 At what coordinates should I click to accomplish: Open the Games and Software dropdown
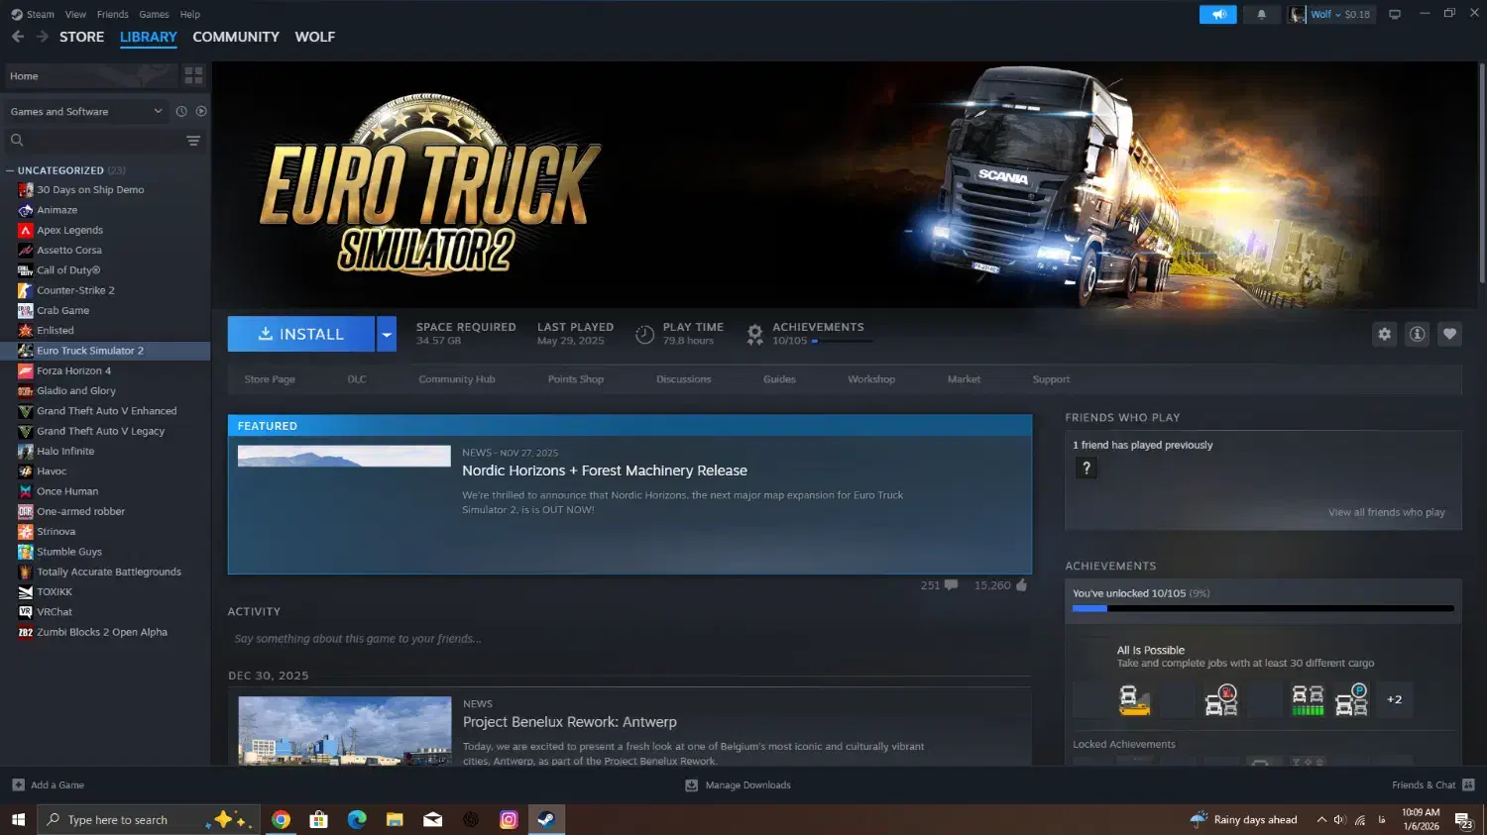(85, 112)
